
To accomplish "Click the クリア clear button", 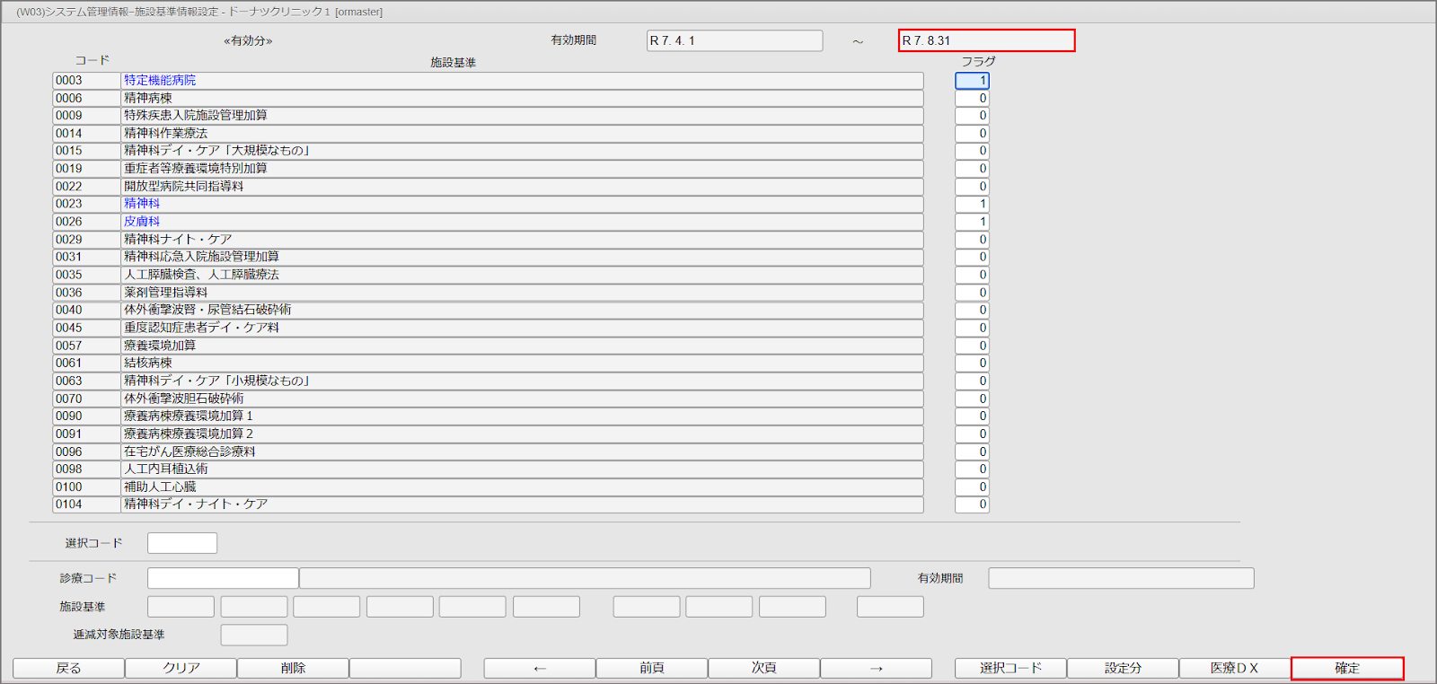I will click(x=181, y=668).
